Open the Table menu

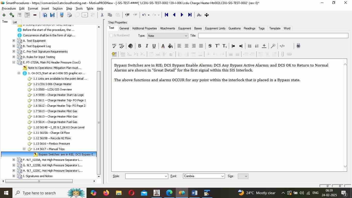[90, 9]
